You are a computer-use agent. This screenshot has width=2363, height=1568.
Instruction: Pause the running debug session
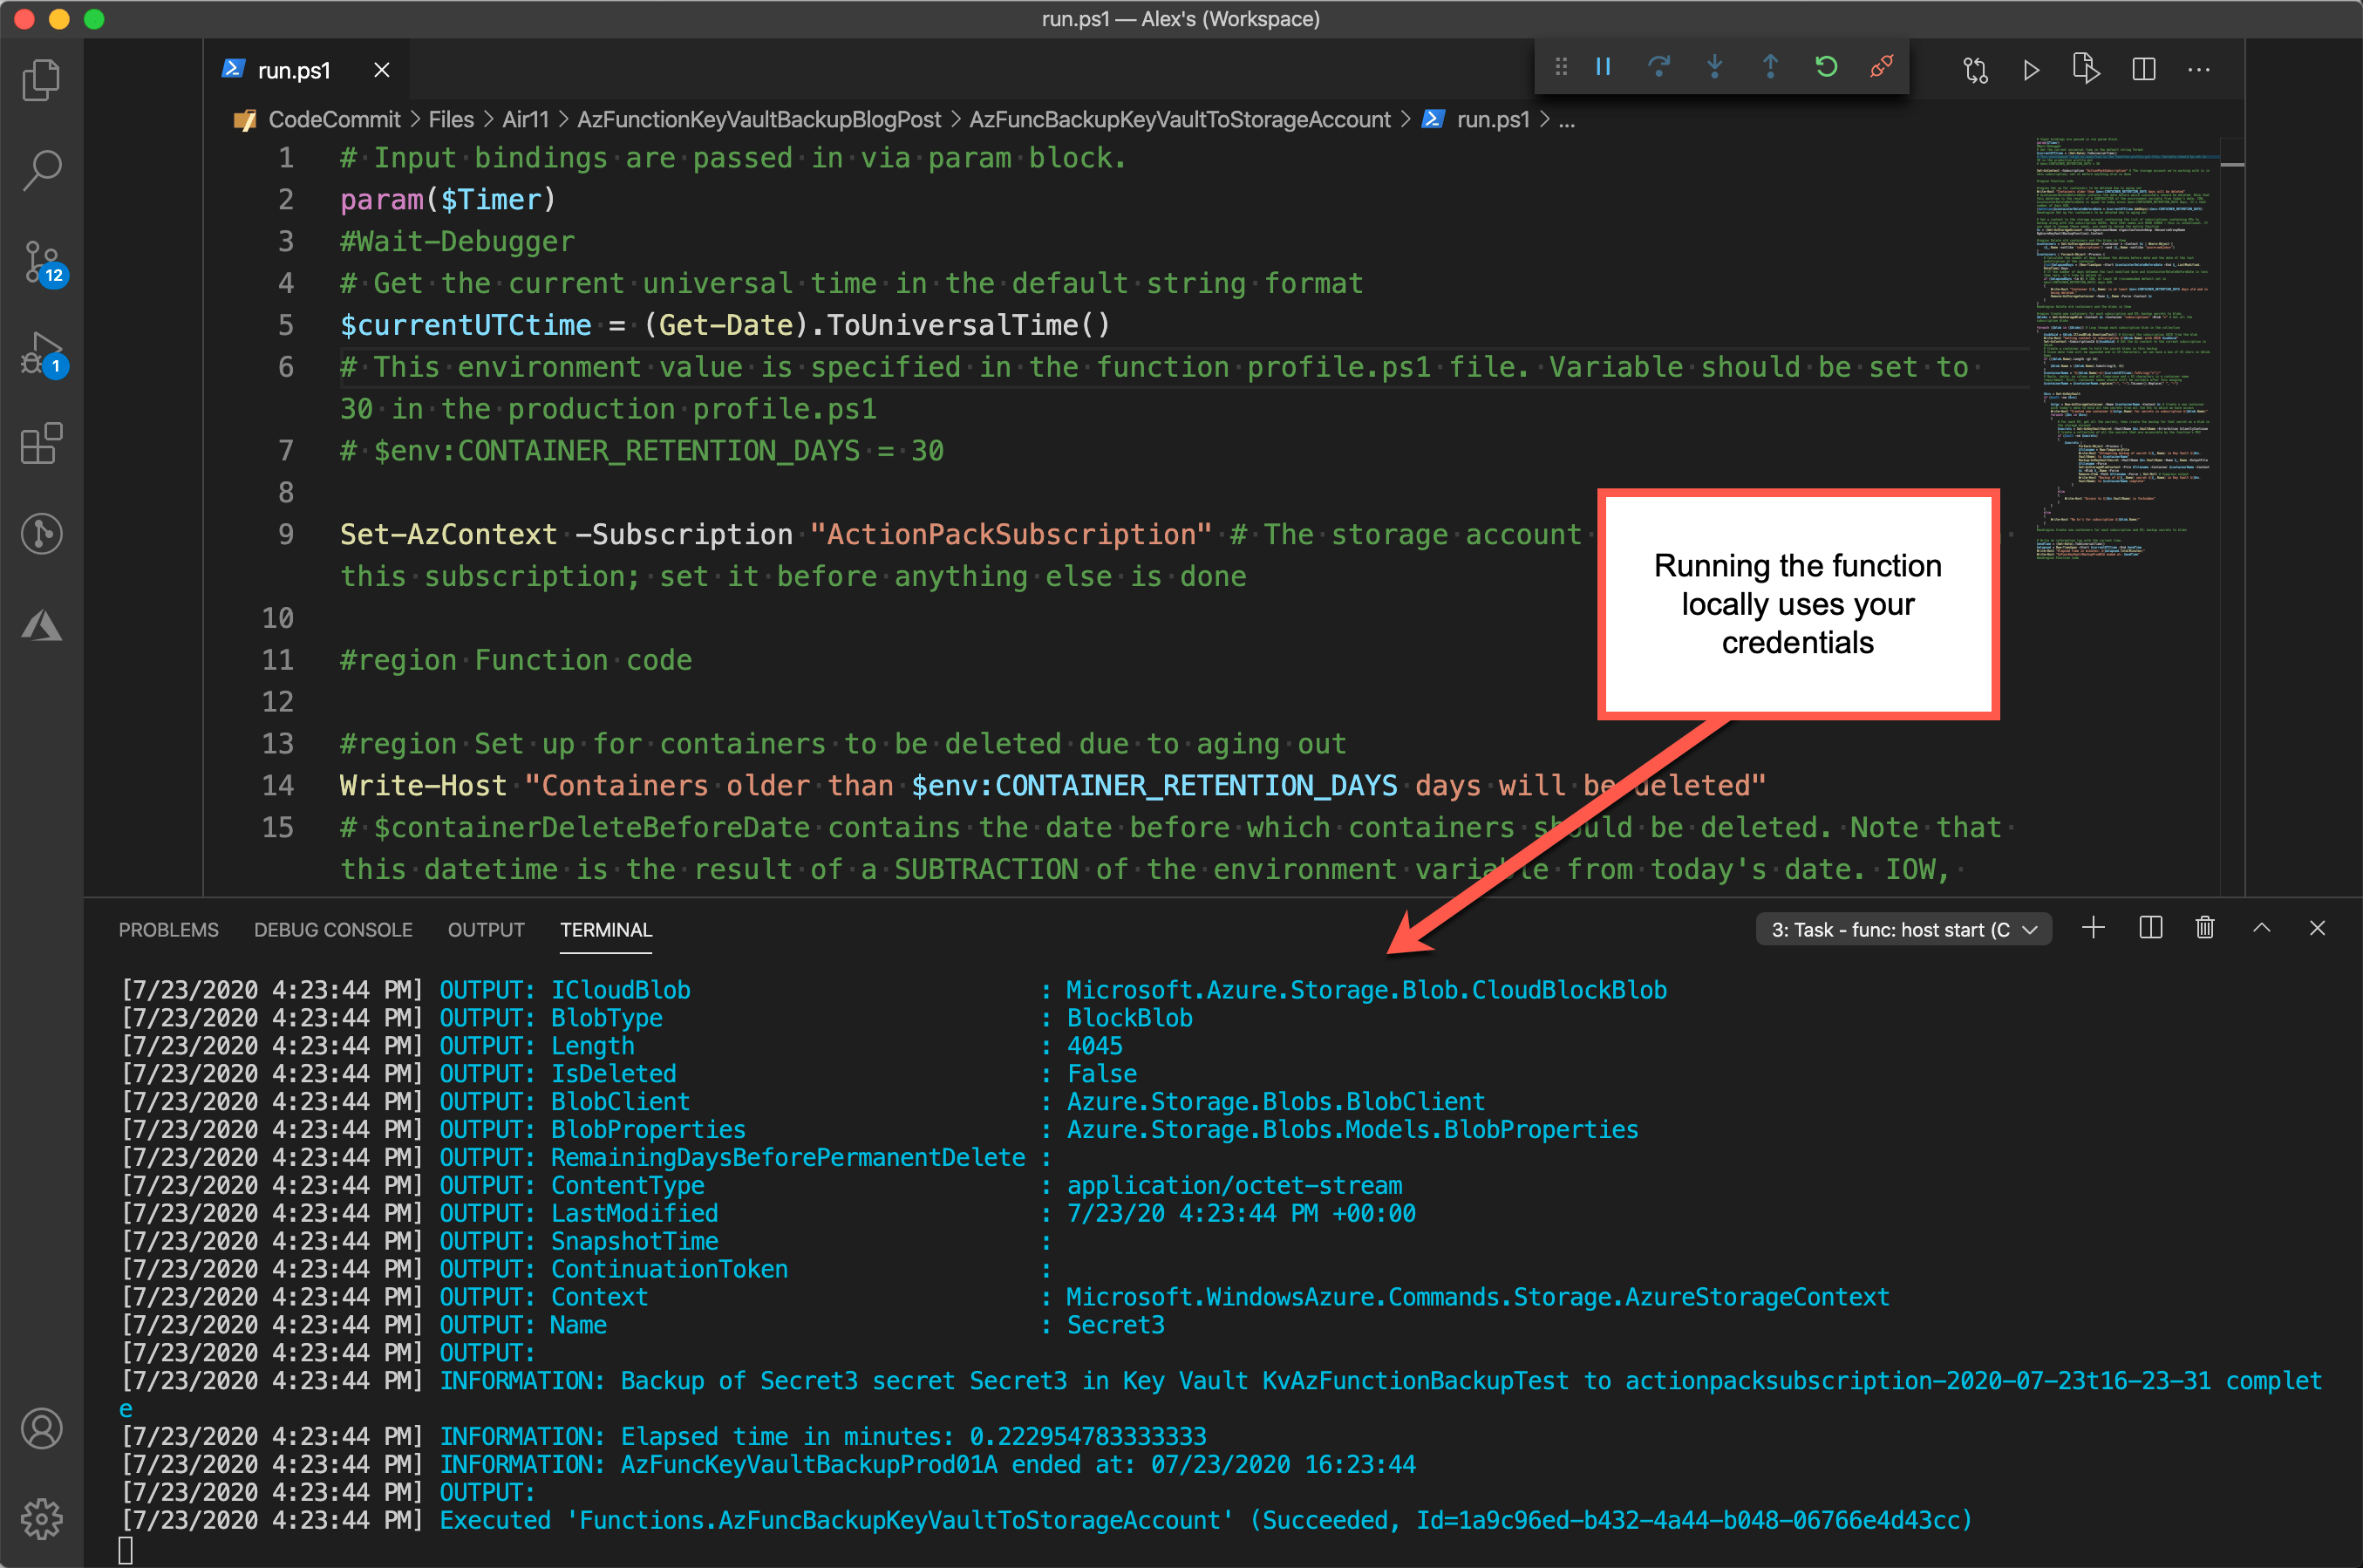click(1604, 66)
